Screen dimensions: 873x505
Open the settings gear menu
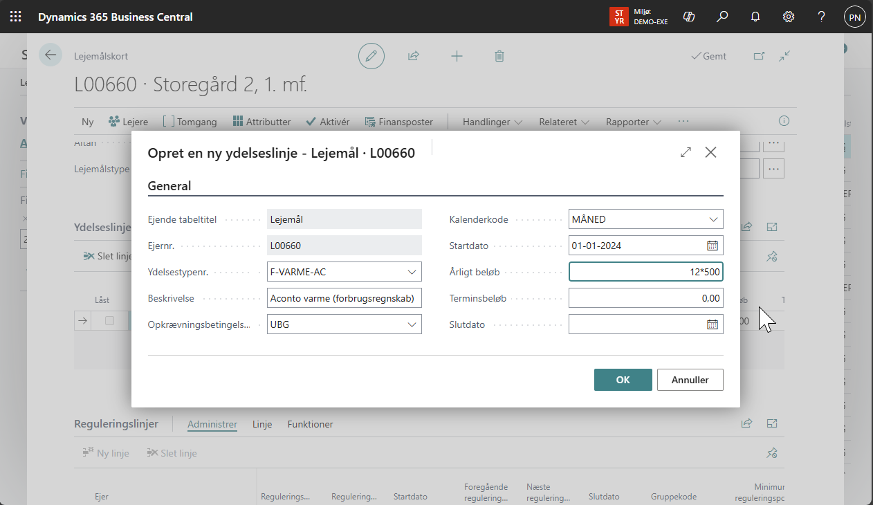click(x=788, y=17)
